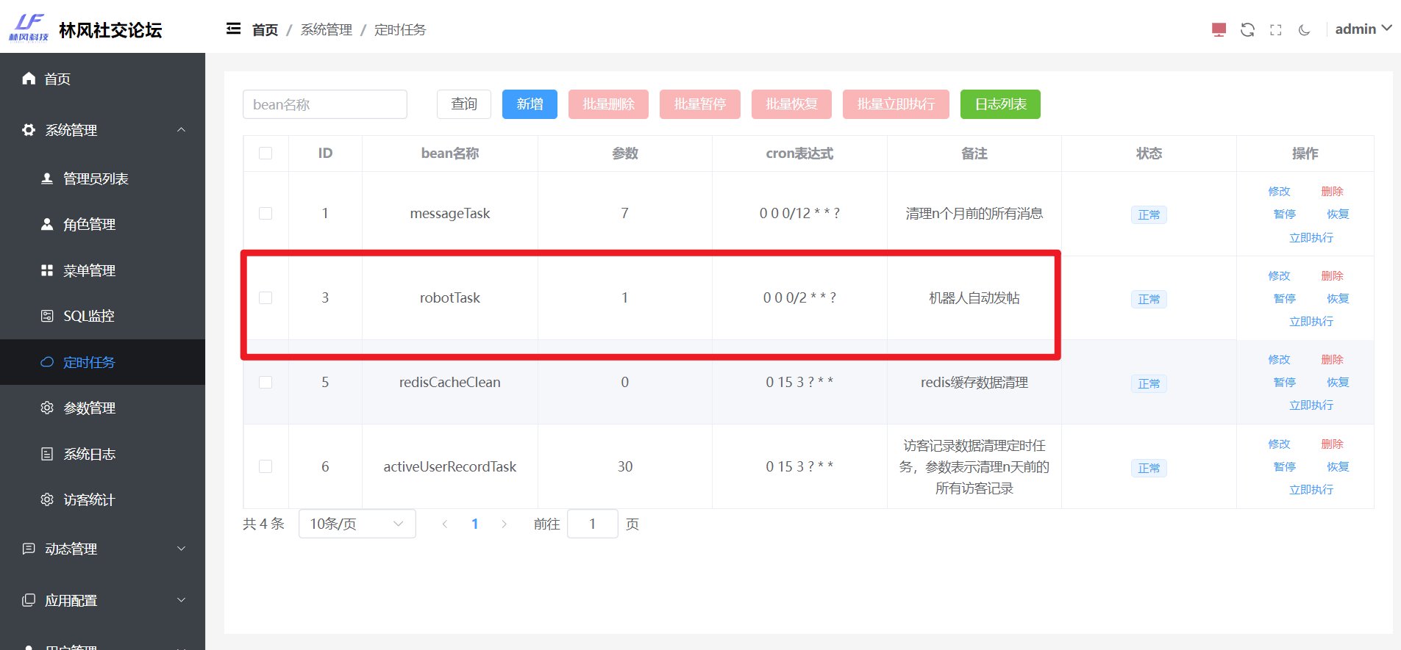Click the document icon beside 系统日志

[x=47, y=454]
